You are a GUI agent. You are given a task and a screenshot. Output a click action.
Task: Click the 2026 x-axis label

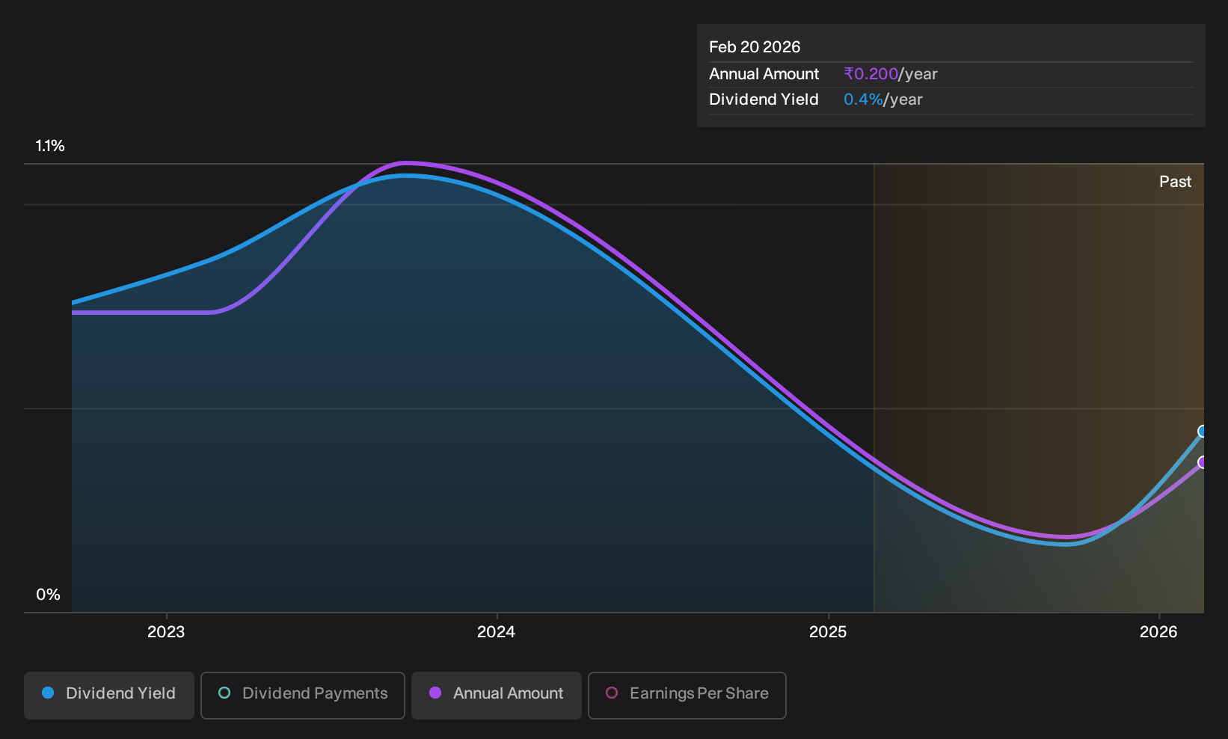(1158, 632)
